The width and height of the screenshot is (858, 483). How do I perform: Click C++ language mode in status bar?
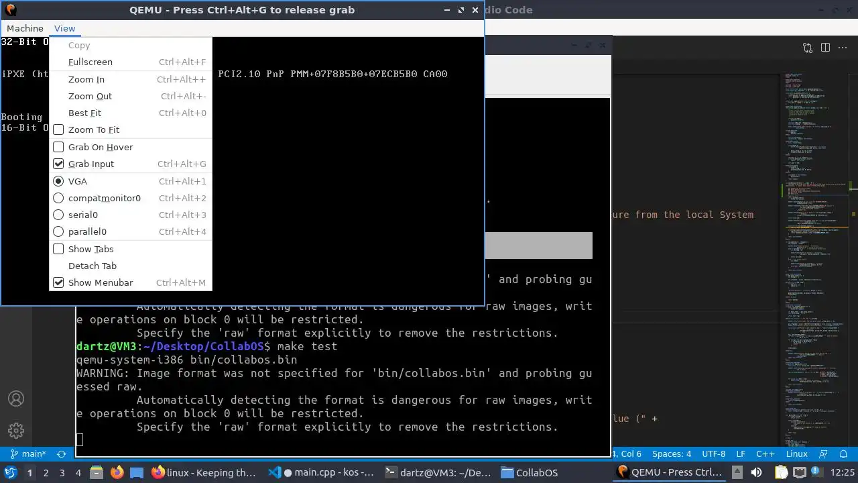pyautogui.click(x=765, y=454)
